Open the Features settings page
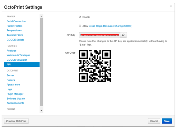Image resolution: width=176 pixels, height=128 pixels. (x=11, y=51)
